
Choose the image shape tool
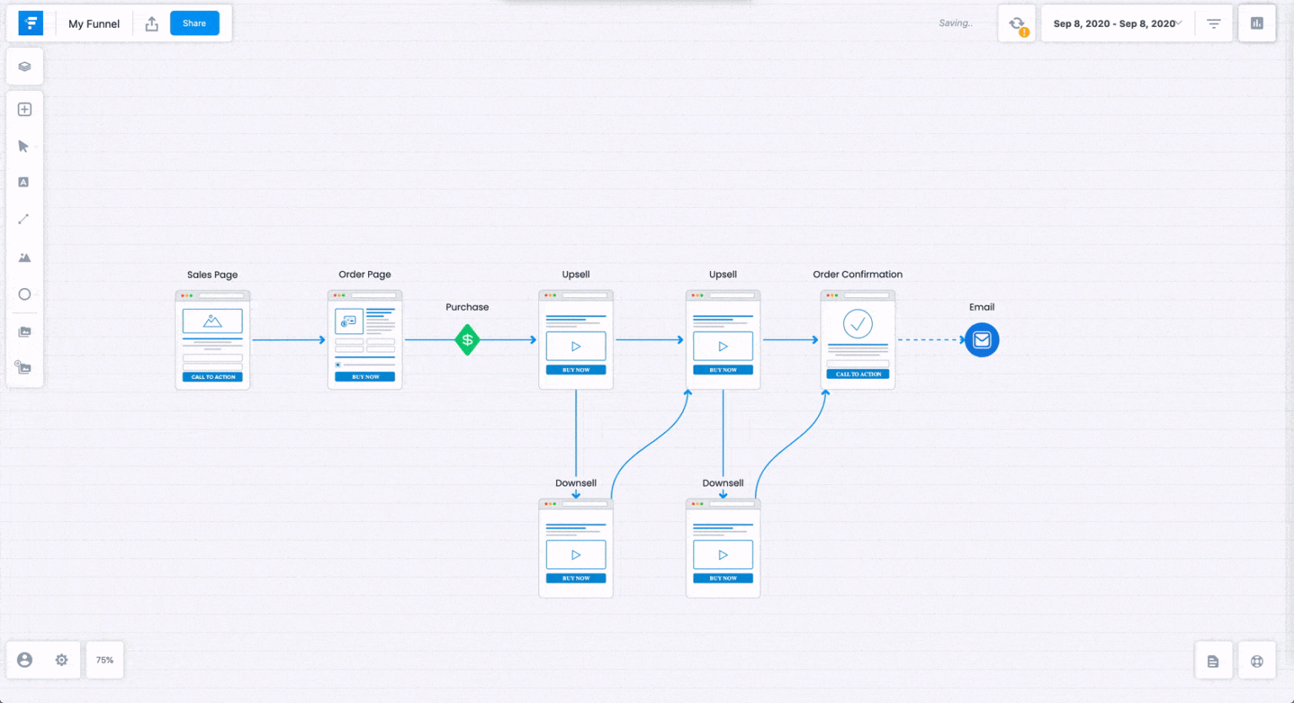click(x=24, y=257)
